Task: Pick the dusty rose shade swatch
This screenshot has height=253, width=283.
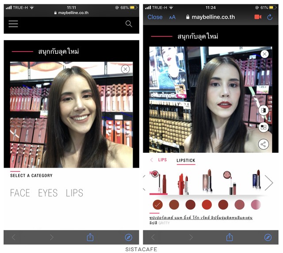Action: click(240, 205)
